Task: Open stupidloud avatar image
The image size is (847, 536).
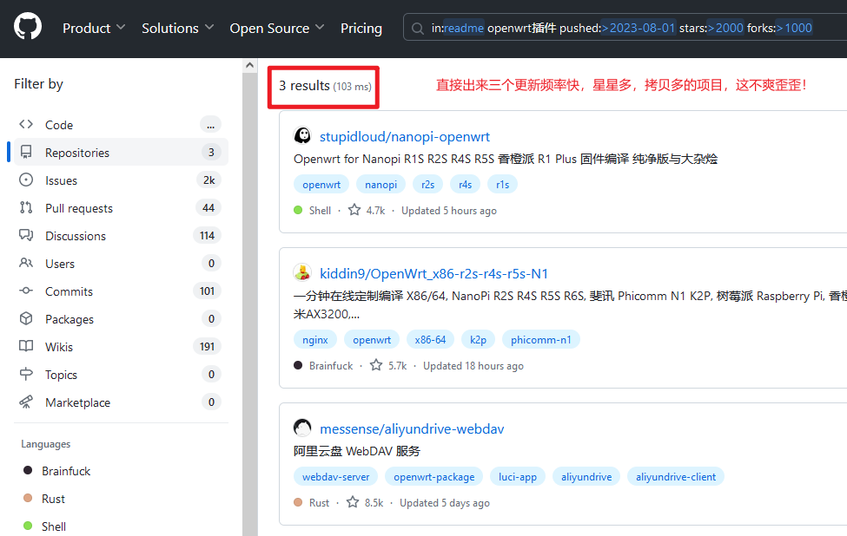Action: point(302,135)
